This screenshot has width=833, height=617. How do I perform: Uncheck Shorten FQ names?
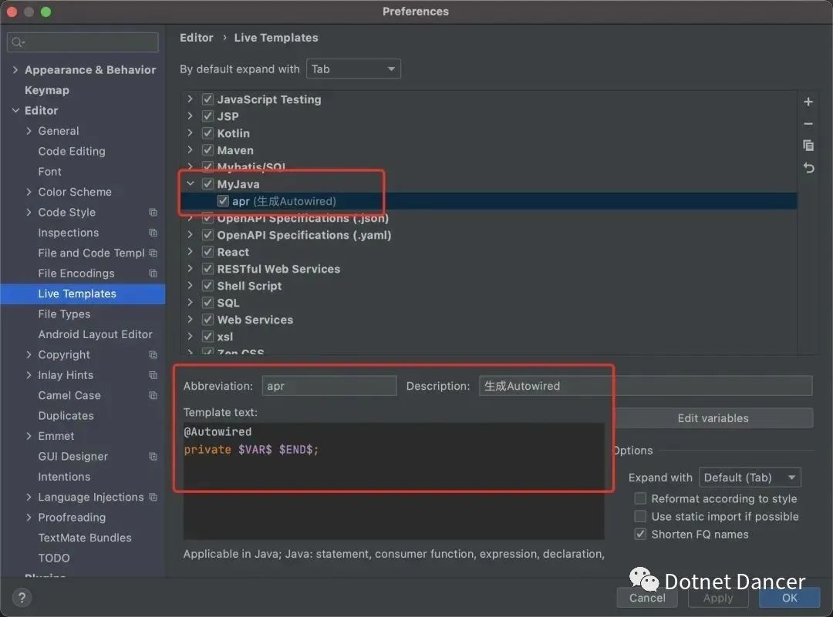(x=640, y=535)
